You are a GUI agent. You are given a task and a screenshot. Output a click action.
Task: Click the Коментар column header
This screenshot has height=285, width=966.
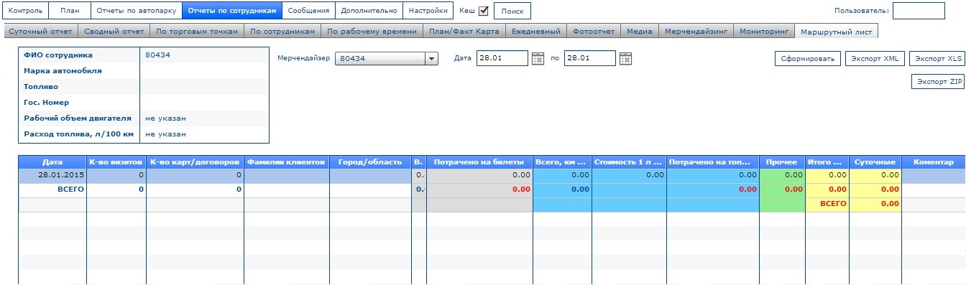934,162
